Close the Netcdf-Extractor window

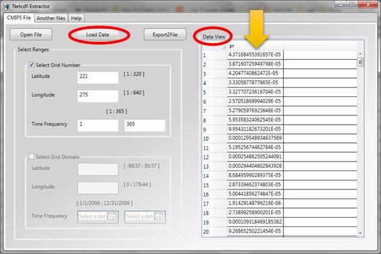[x=368, y=5]
